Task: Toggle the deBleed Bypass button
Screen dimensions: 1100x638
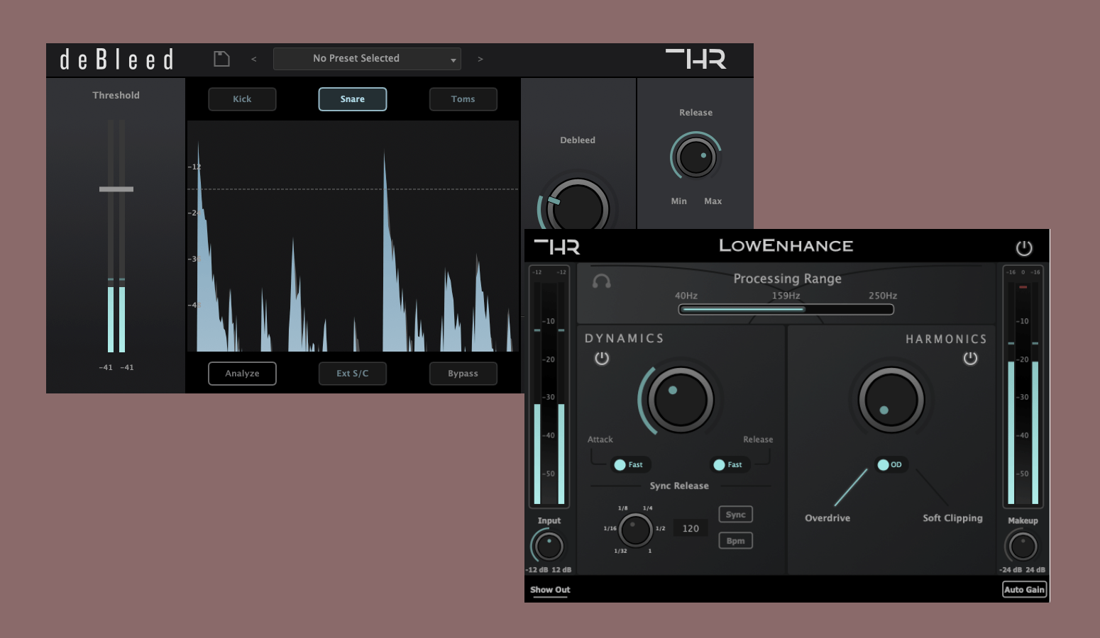Action: [x=463, y=374]
